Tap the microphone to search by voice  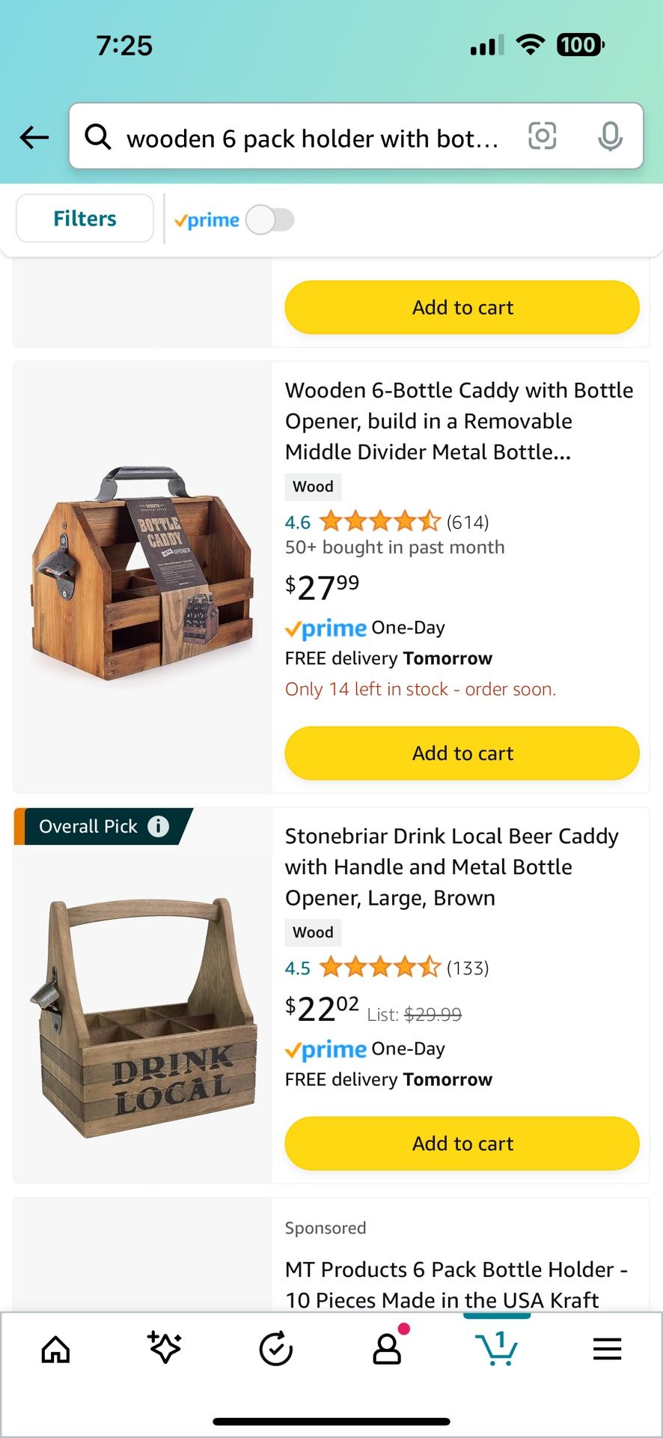(611, 136)
